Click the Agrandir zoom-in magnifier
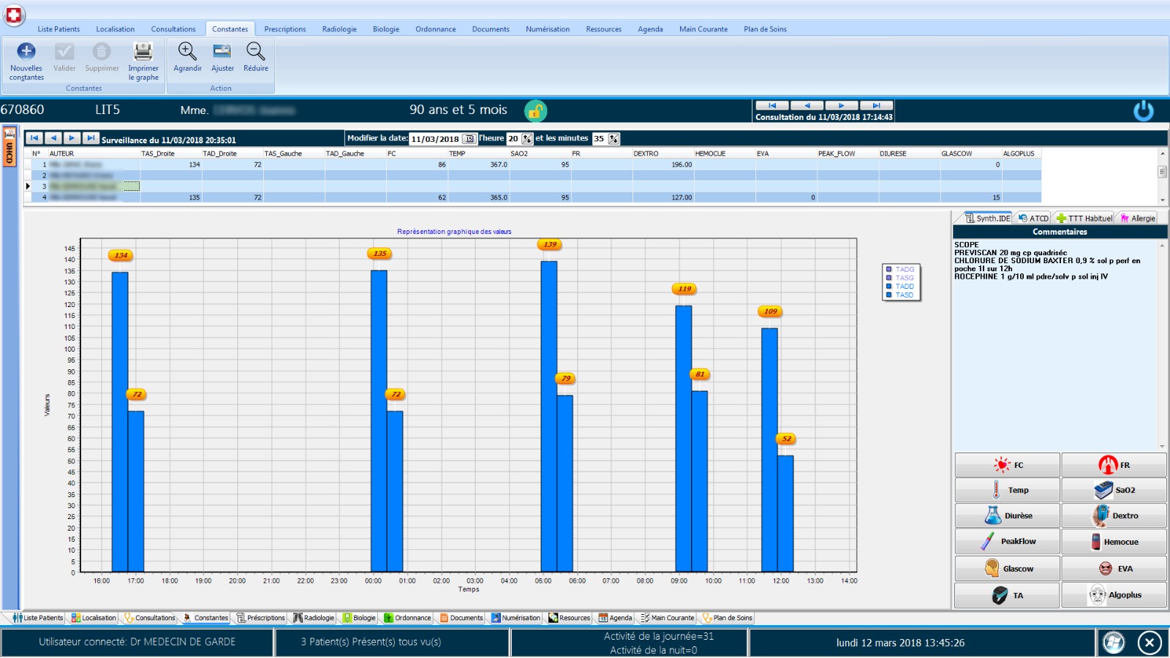This screenshot has width=1170, height=658. click(187, 51)
